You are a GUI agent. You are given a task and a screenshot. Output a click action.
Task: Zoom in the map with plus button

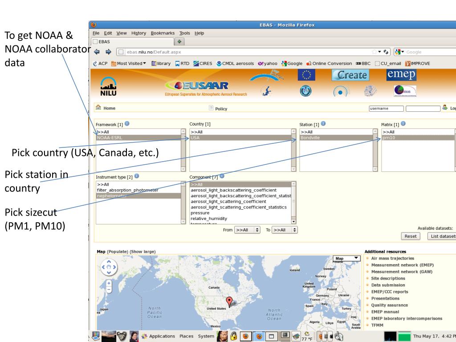109,283
